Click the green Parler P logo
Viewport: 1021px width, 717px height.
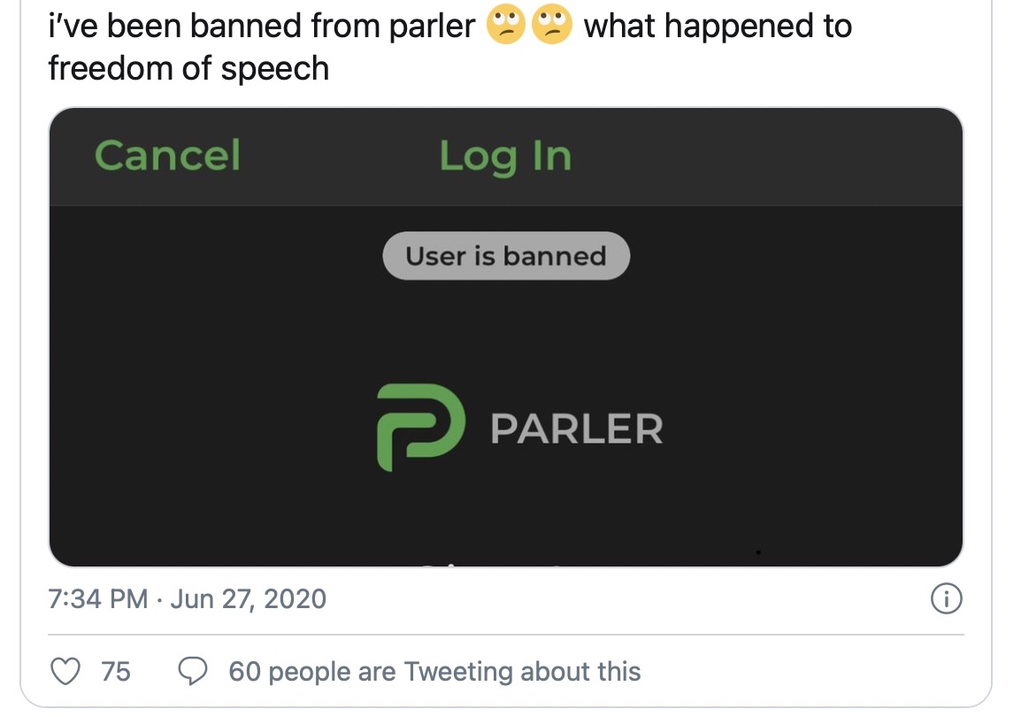[x=420, y=428]
